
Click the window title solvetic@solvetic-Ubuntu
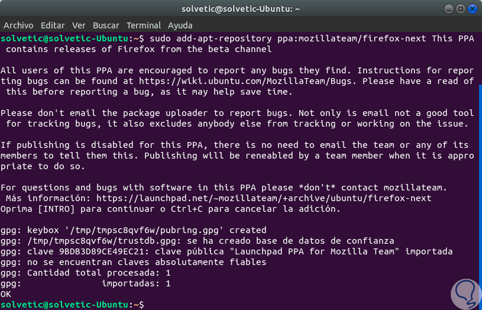coord(240,9)
